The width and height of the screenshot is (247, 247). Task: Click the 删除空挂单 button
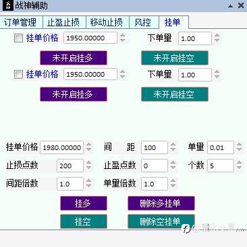tap(161, 221)
